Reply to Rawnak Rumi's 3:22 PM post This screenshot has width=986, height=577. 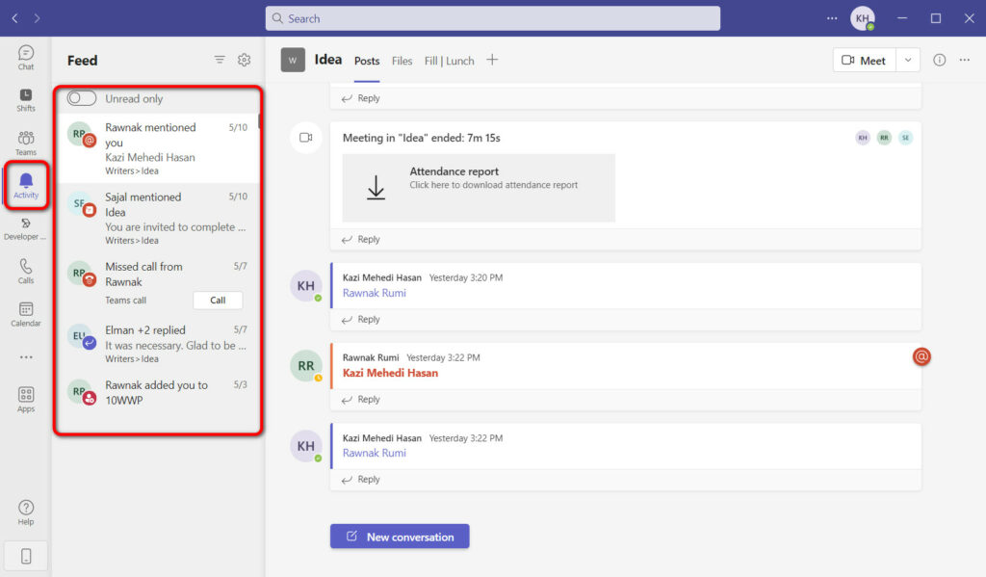tap(362, 399)
